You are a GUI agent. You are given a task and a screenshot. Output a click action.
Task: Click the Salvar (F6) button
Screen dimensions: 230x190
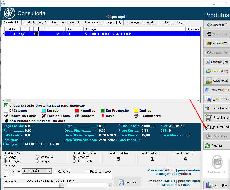point(217,34)
